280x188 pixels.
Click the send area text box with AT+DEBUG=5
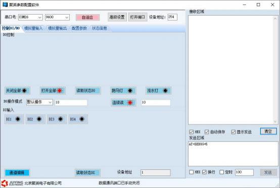[233, 154]
